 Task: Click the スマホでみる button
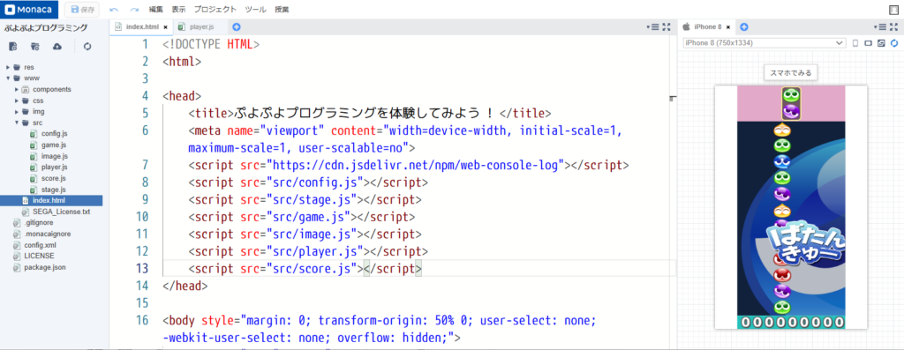[x=791, y=73]
